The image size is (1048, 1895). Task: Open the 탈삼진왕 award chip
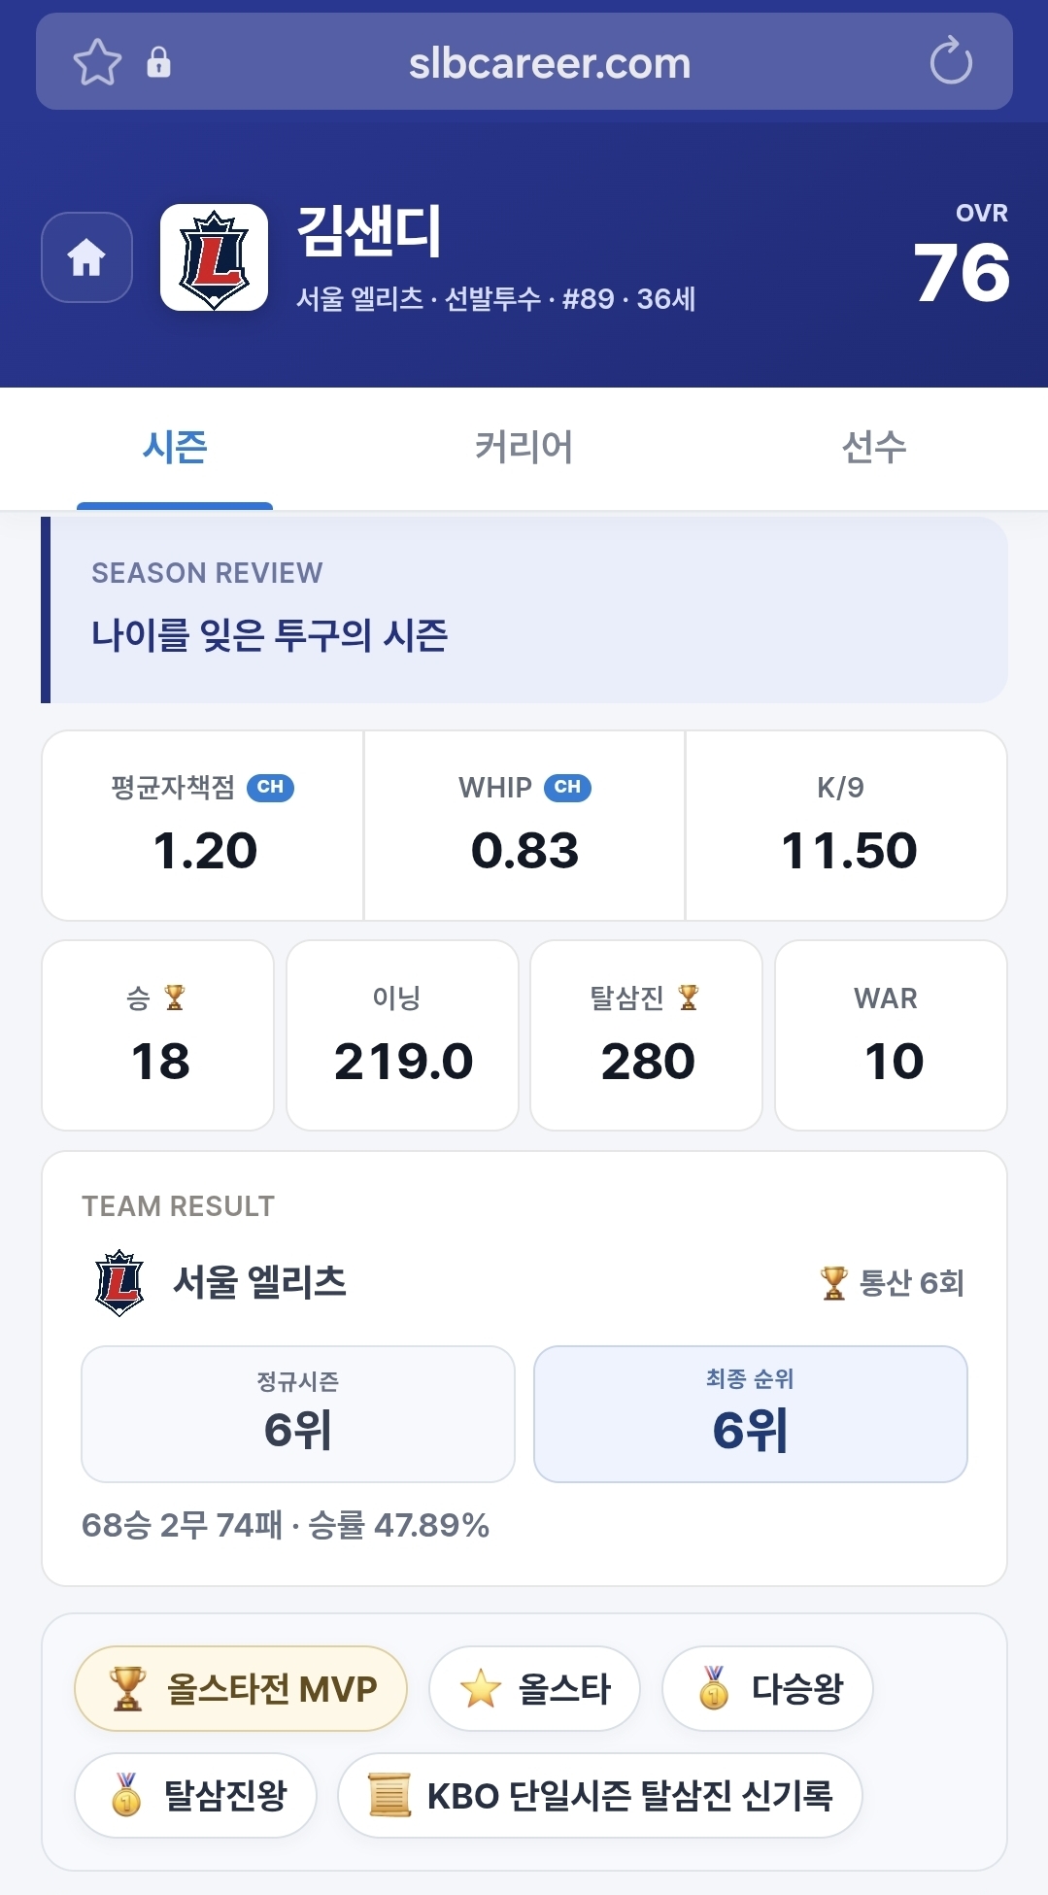pos(195,1795)
